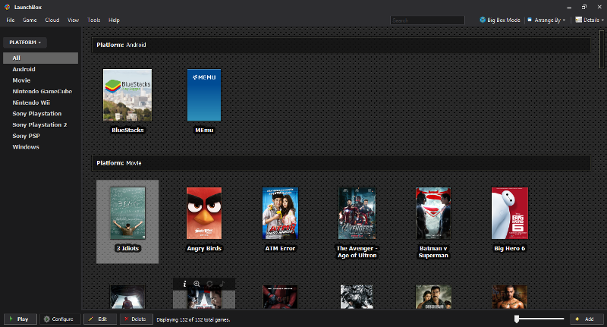This screenshot has width=607, height=327.
Task: Select the 3 Idiots movie poster
Action: pyautogui.click(x=127, y=213)
